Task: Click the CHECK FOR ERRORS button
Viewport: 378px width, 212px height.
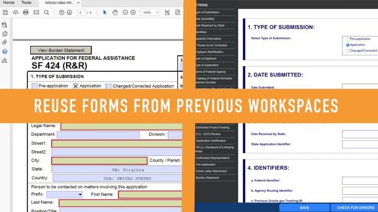Action: point(354,207)
